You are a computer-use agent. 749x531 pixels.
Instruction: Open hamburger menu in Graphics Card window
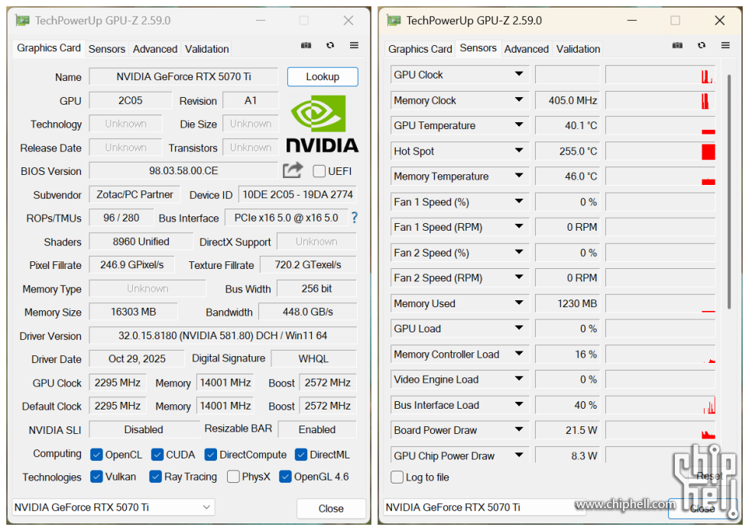(x=354, y=45)
